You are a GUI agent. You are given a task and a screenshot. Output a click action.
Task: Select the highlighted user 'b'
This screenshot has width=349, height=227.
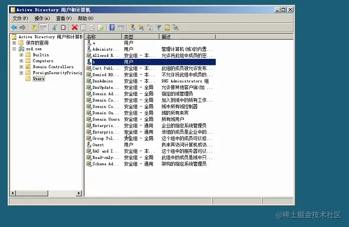tap(151, 62)
